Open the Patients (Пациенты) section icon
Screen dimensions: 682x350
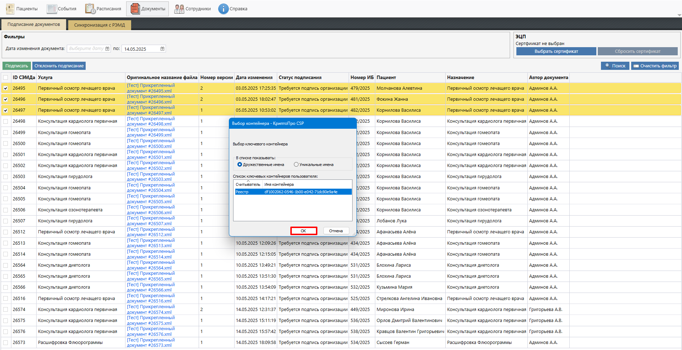(10, 9)
